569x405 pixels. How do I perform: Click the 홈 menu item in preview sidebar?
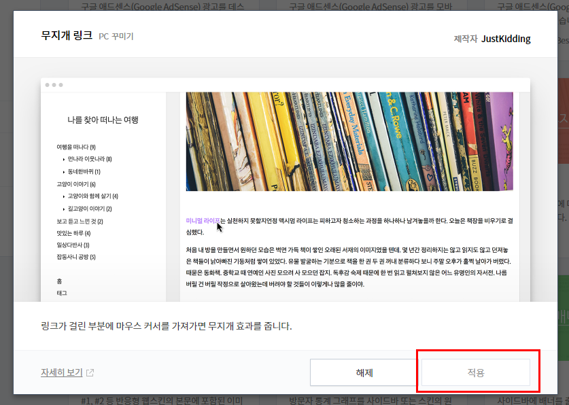pyautogui.click(x=59, y=281)
